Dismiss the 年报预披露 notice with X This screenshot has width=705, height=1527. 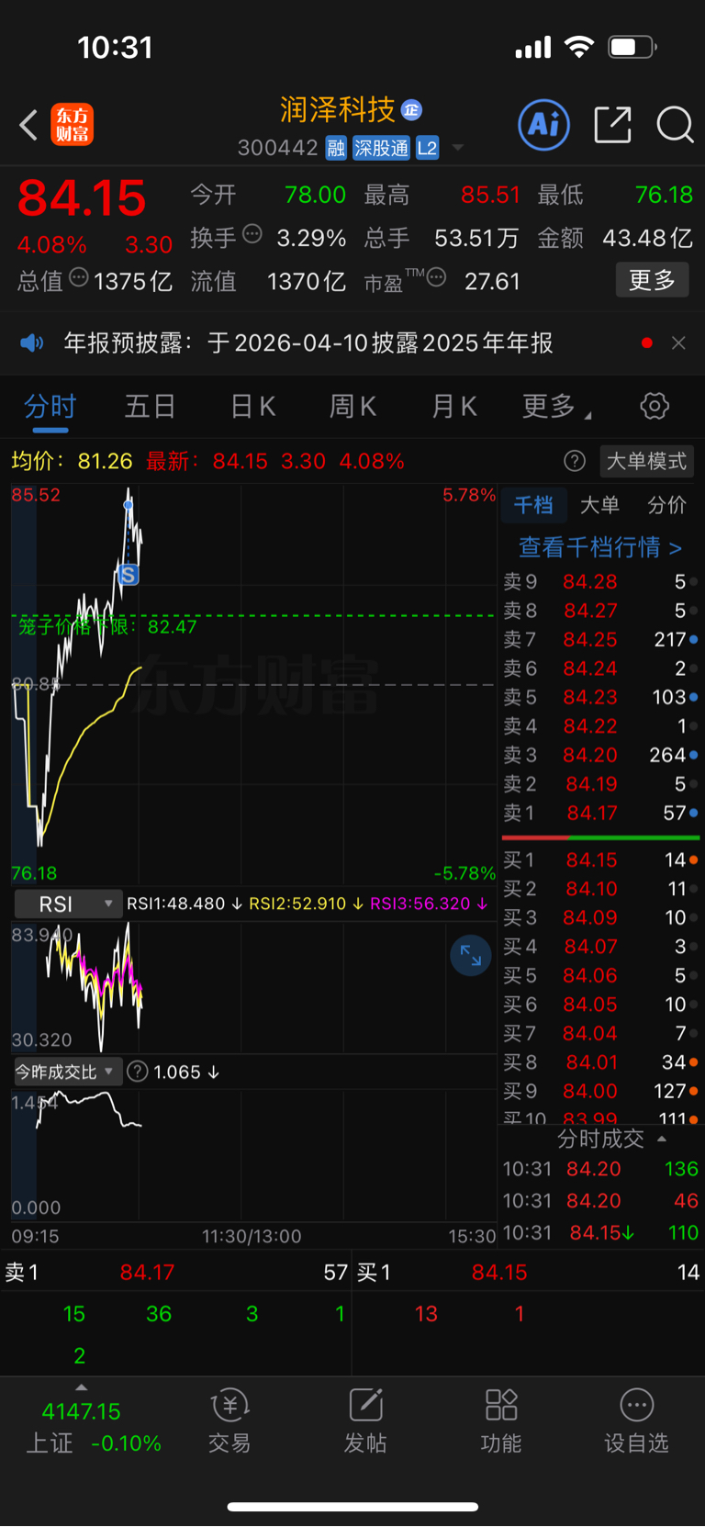click(678, 342)
